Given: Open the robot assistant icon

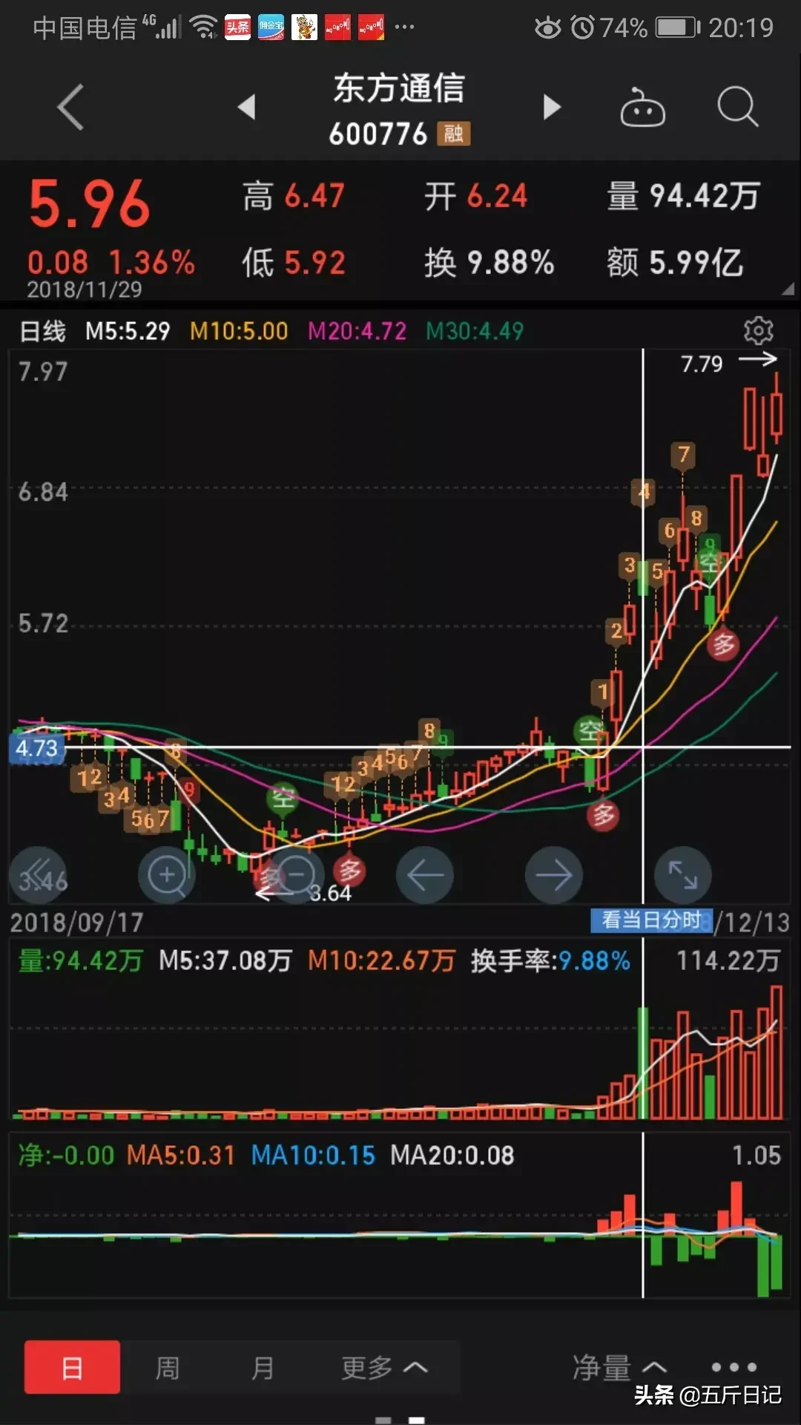Looking at the screenshot, I should tap(642, 108).
